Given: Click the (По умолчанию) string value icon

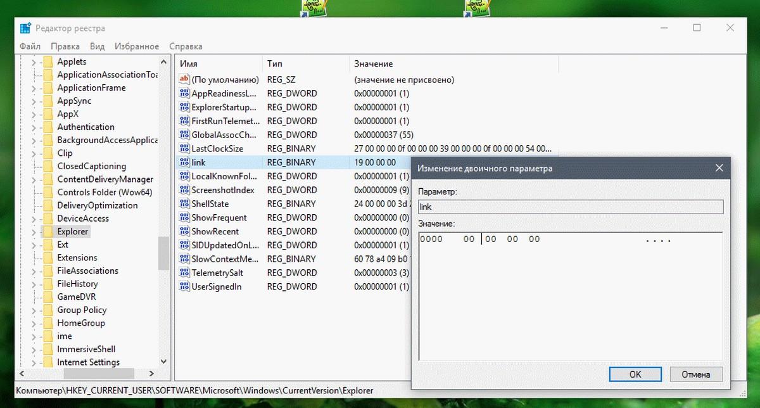Looking at the screenshot, I should [x=184, y=80].
